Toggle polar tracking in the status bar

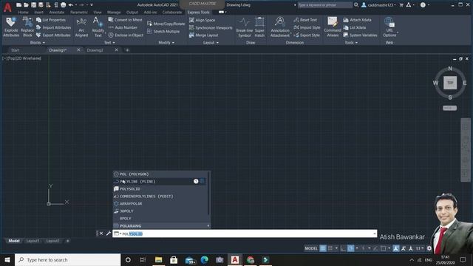coord(350,248)
